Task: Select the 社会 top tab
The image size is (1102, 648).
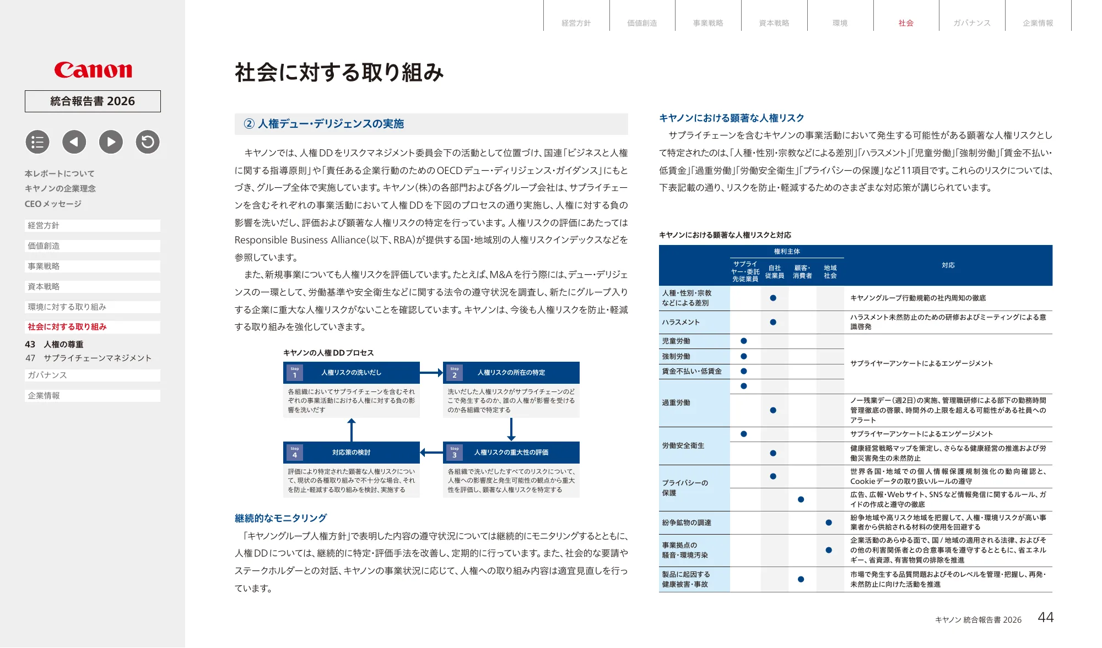Action: [906, 23]
